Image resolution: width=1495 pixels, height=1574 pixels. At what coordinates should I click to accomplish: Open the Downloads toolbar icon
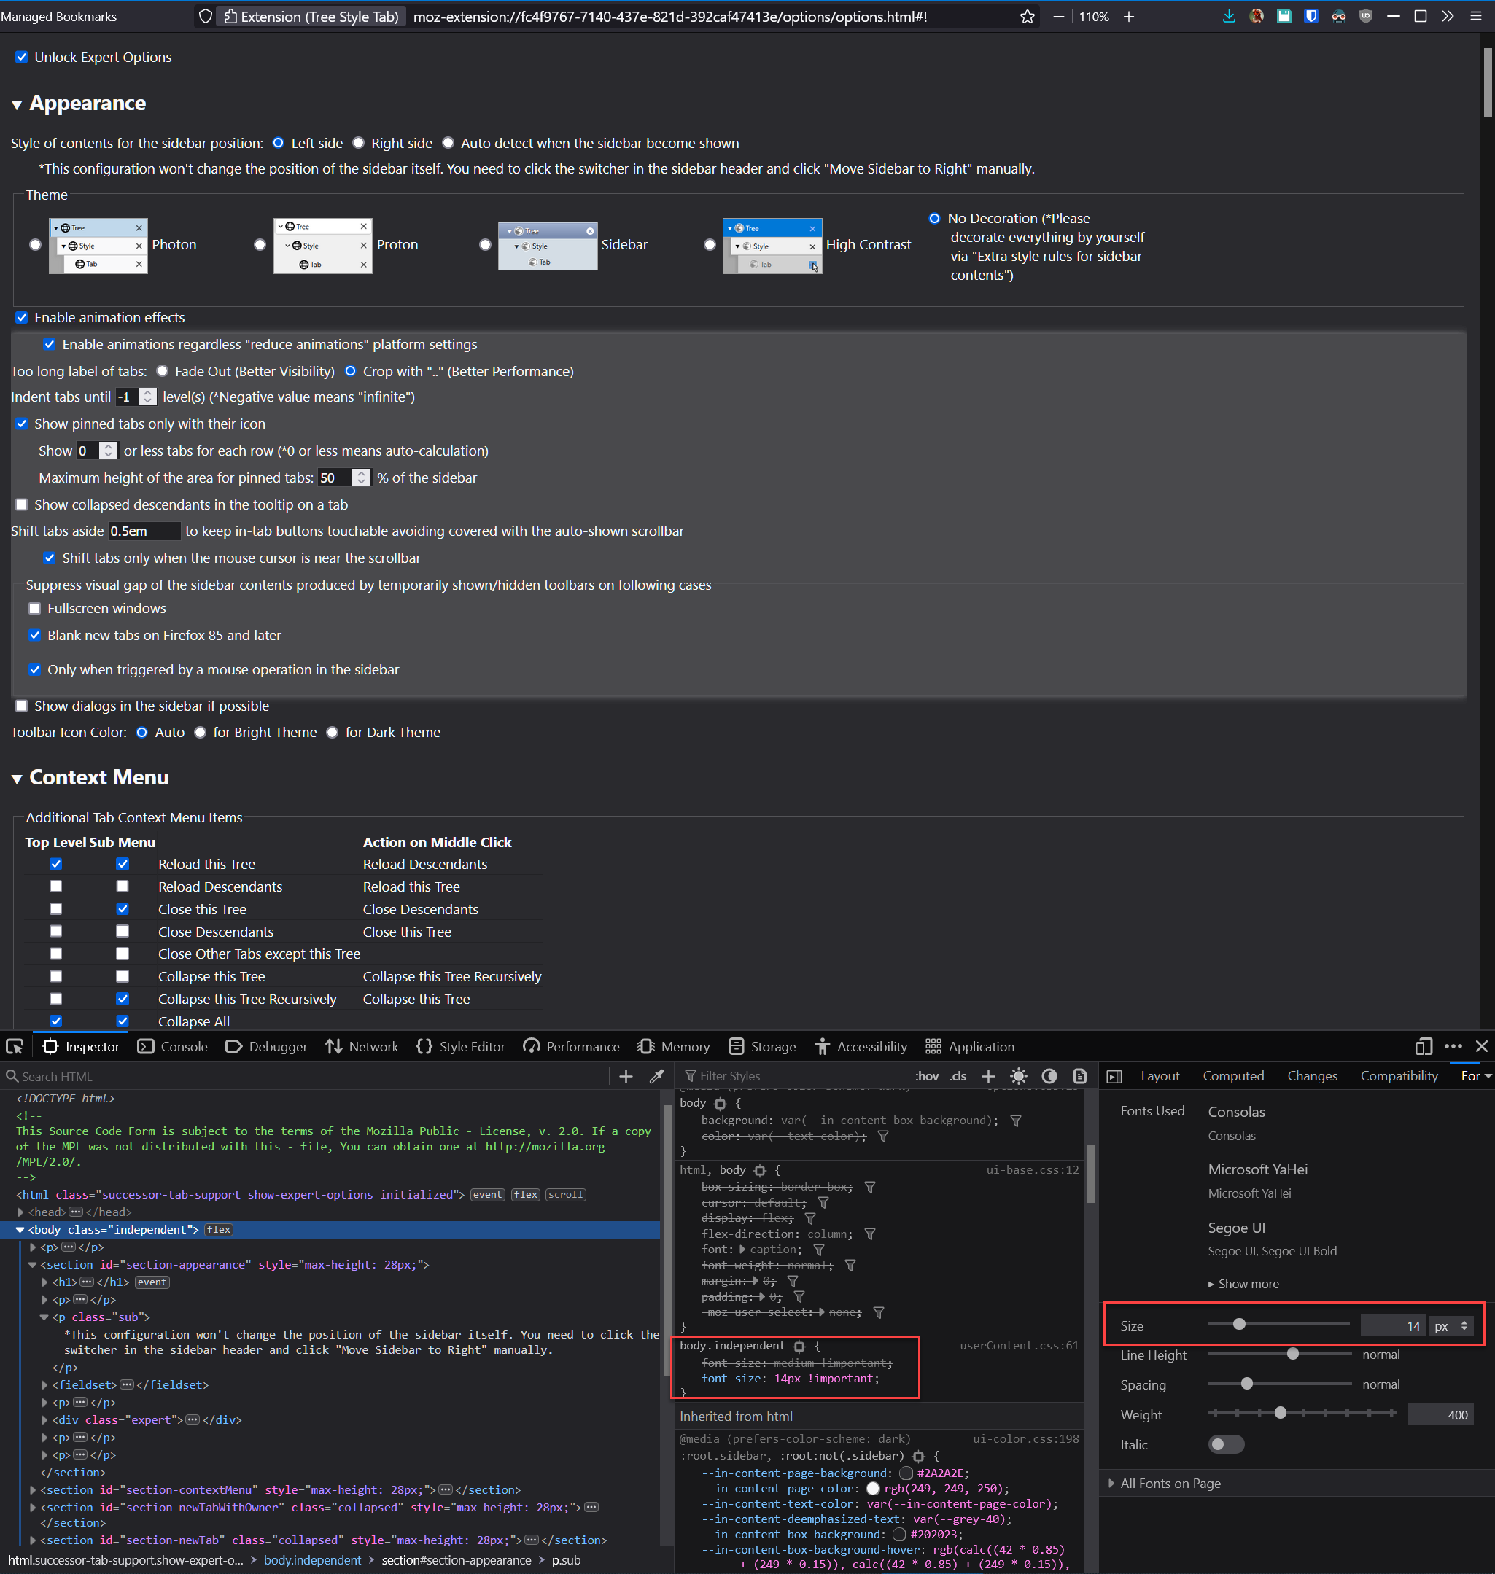click(x=1229, y=17)
